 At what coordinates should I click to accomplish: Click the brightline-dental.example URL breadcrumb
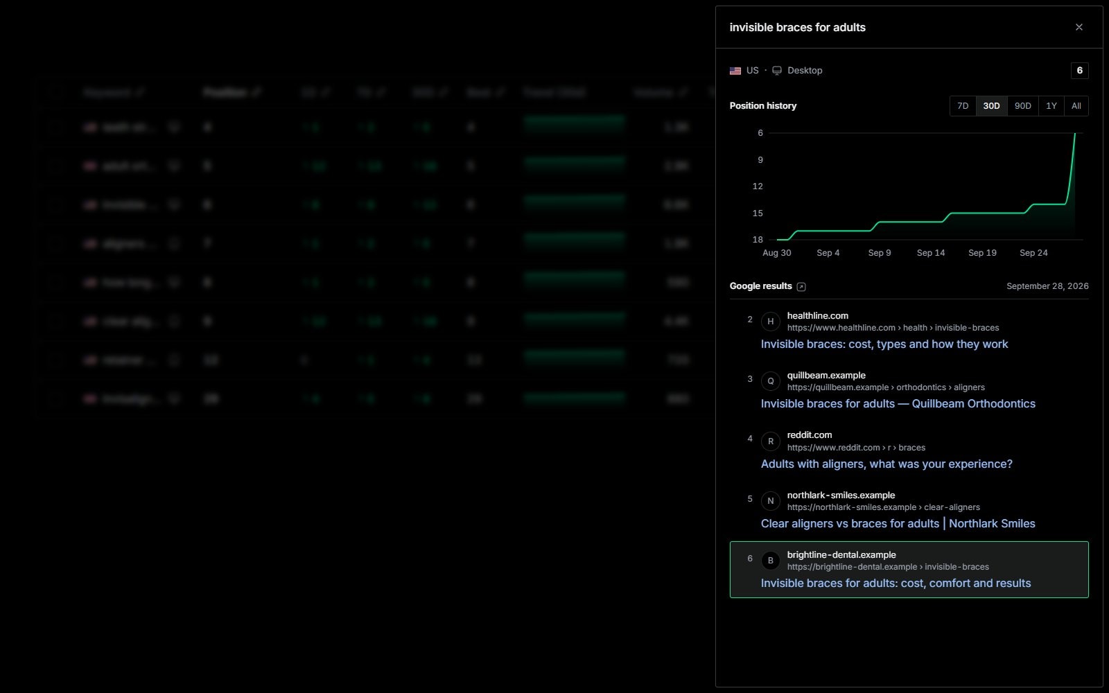(x=888, y=567)
